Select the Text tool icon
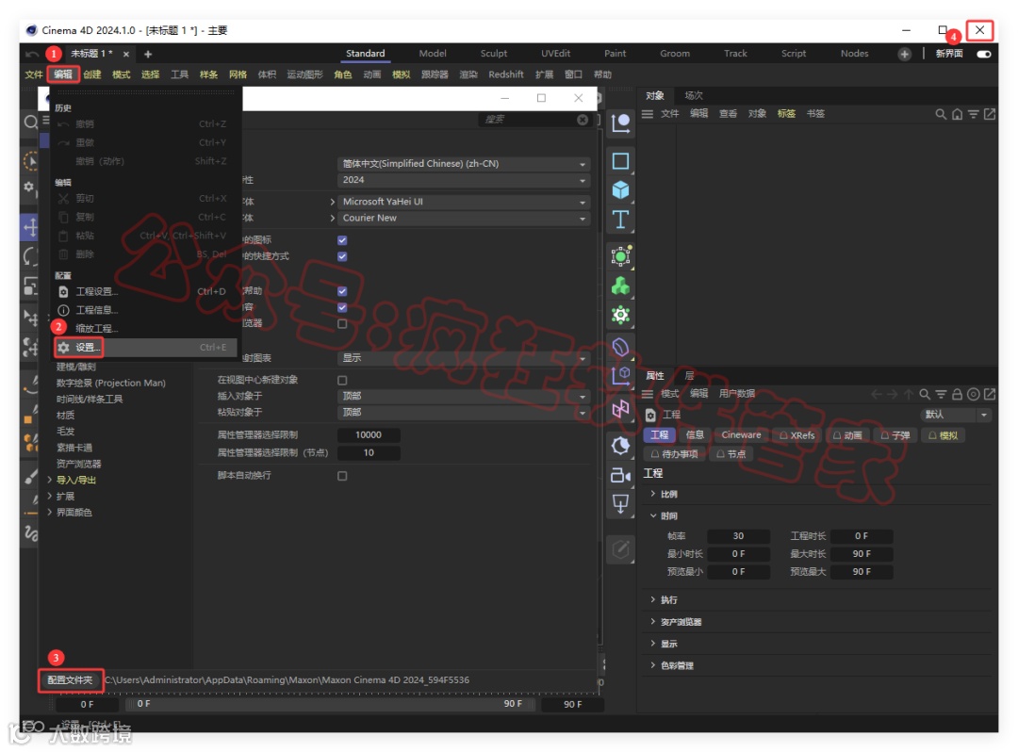Image resolution: width=1018 pixels, height=752 pixels. coord(620,220)
